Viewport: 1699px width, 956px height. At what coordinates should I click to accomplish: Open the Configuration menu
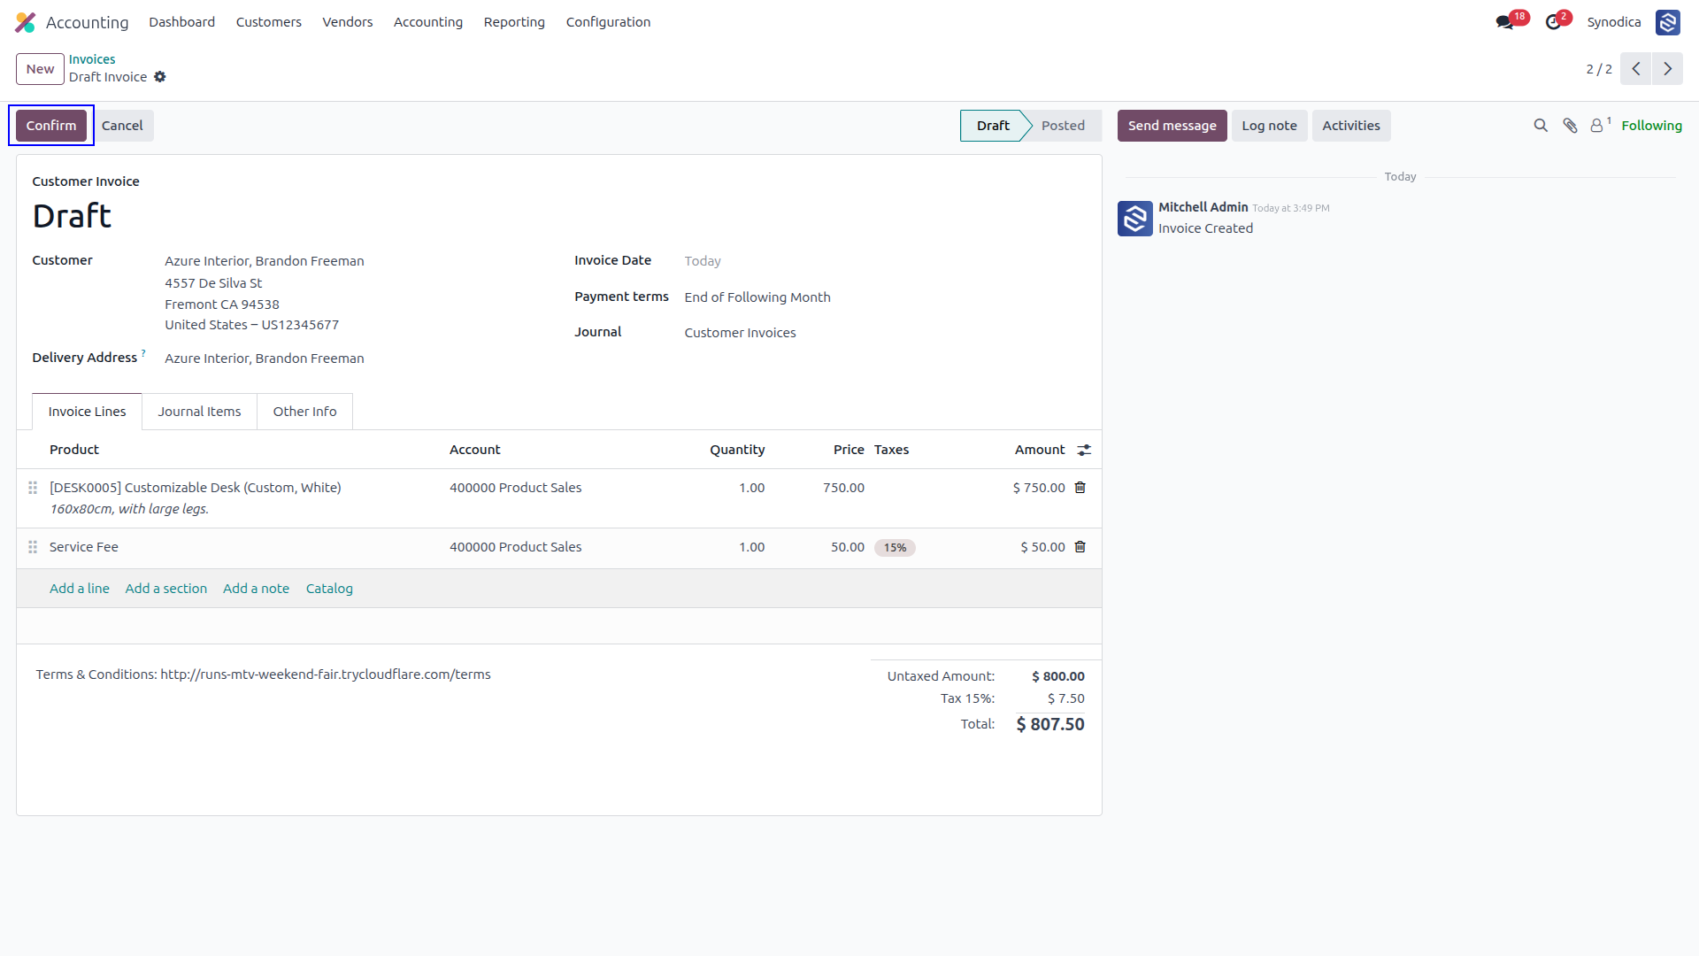[x=608, y=22]
